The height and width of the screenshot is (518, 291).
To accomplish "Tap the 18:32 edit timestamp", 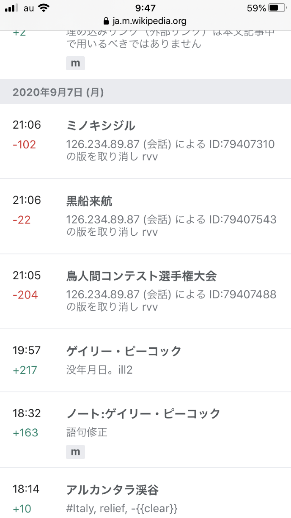I will tap(27, 413).
